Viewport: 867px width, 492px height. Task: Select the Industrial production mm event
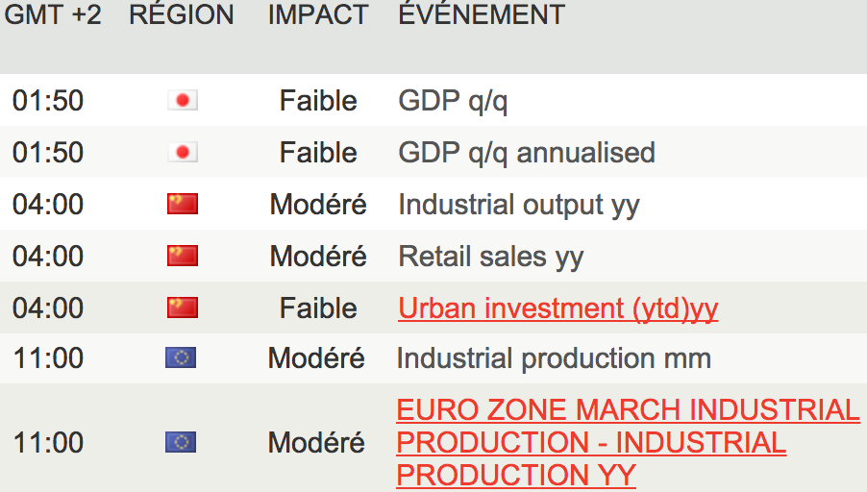point(554,359)
